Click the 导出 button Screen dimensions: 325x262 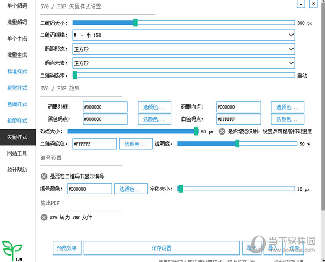(x=252, y=248)
